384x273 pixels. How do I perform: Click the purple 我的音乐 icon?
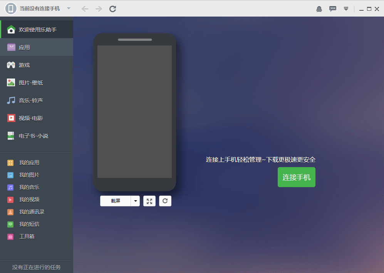(x=10, y=188)
